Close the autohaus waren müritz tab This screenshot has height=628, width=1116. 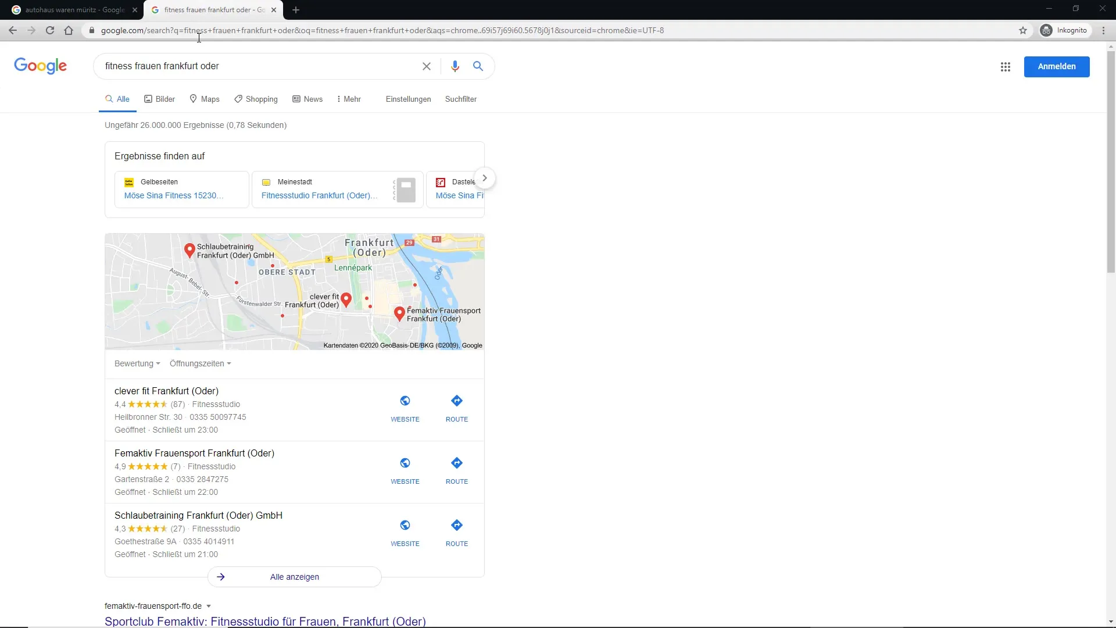(135, 10)
